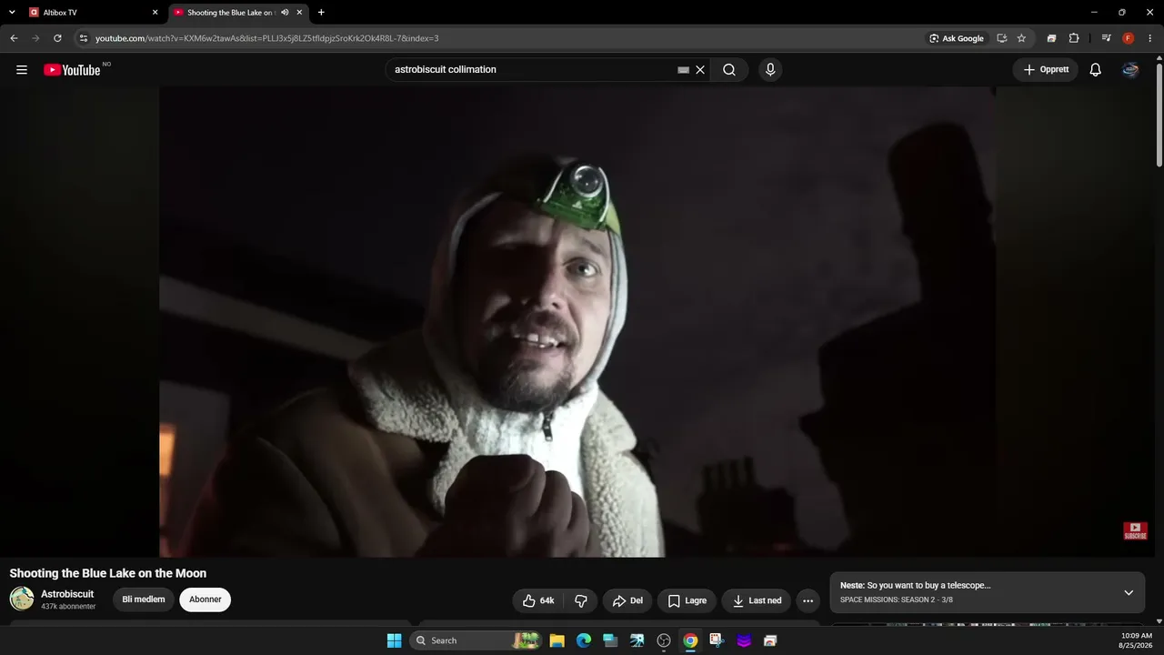Viewport: 1164px width, 655px height.
Task: Open File Explorer from the taskbar
Action: 557,640
